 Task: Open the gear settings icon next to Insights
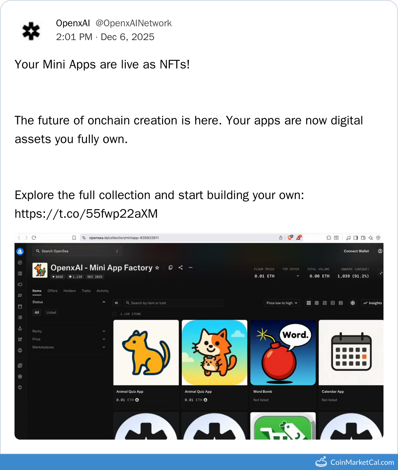click(x=352, y=303)
